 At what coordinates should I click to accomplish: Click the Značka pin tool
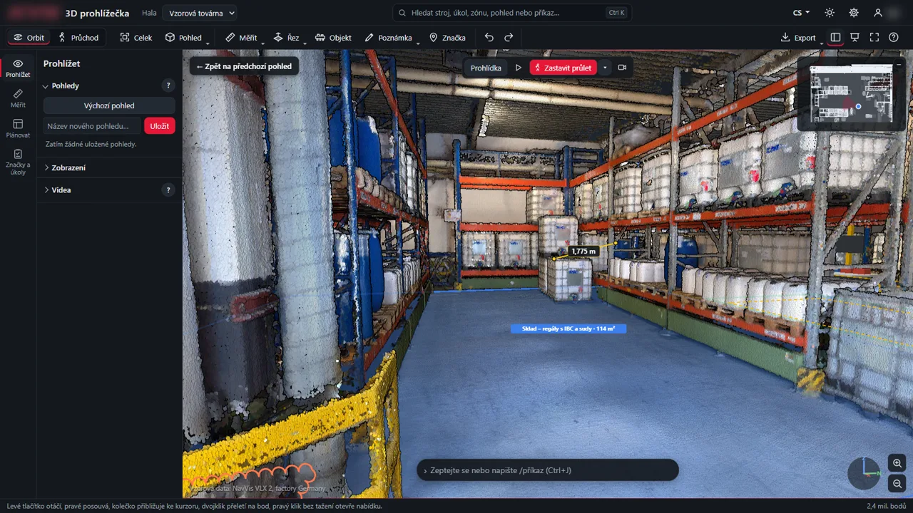(447, 38)
